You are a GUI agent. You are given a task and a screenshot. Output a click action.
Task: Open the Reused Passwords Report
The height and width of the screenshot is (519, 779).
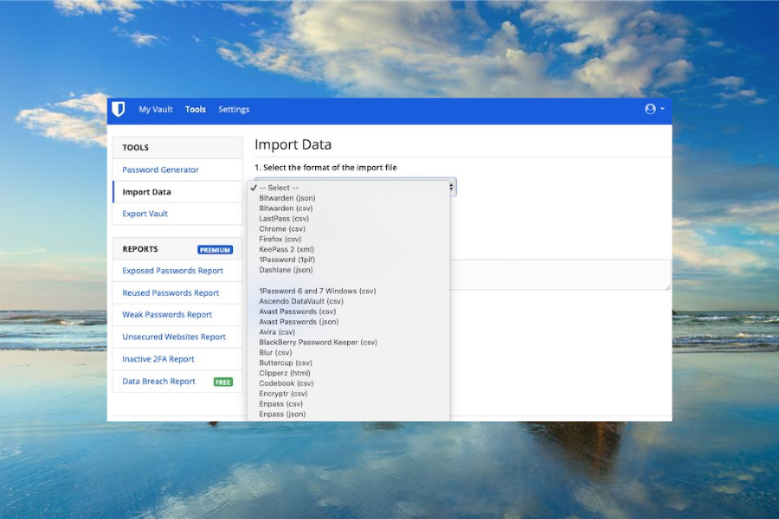click(171, 293)
